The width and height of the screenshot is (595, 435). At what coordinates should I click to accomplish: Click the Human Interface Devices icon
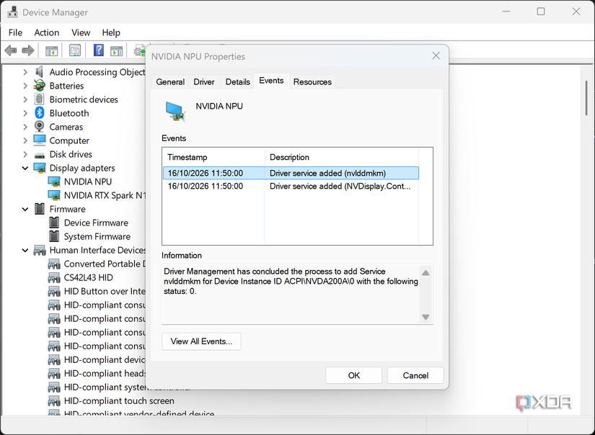(40, 250)
